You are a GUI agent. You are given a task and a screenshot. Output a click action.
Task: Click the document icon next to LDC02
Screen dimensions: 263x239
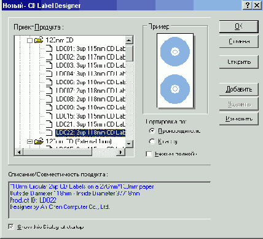[49, 57]
